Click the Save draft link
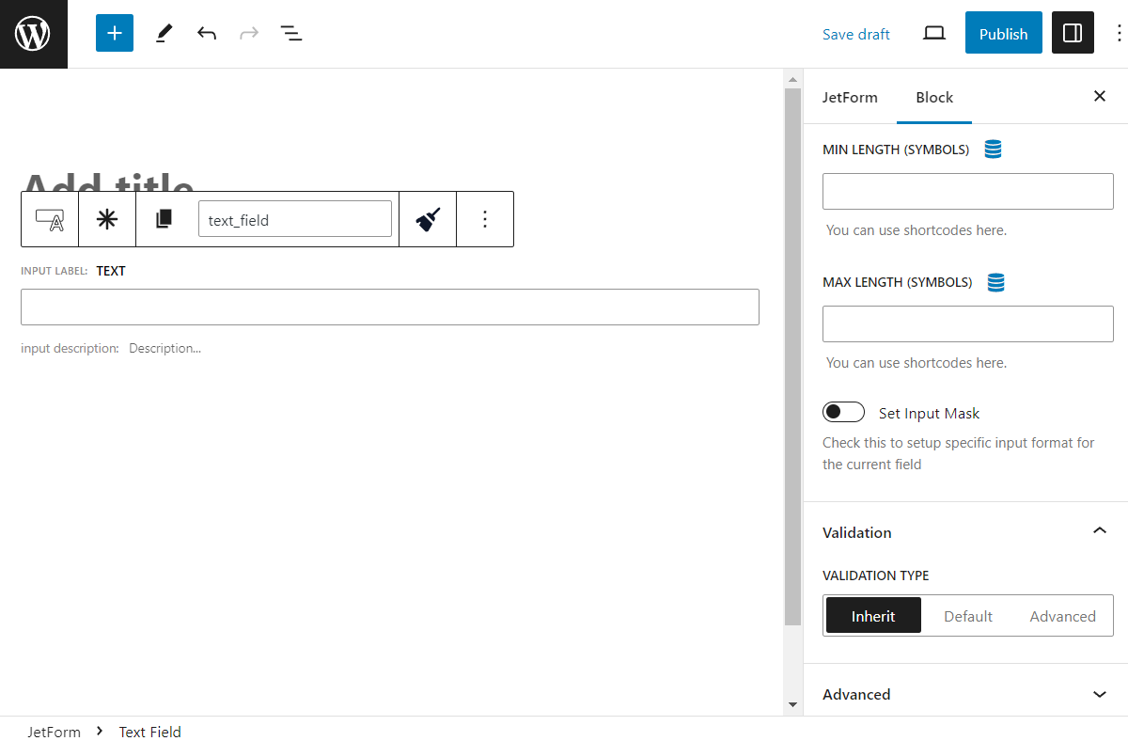1128x741 pixels. click(855, 33)
